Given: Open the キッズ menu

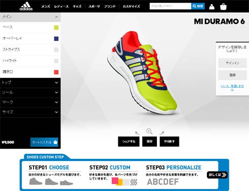Looking at the screenshot, I should click(x=77, y=7).
